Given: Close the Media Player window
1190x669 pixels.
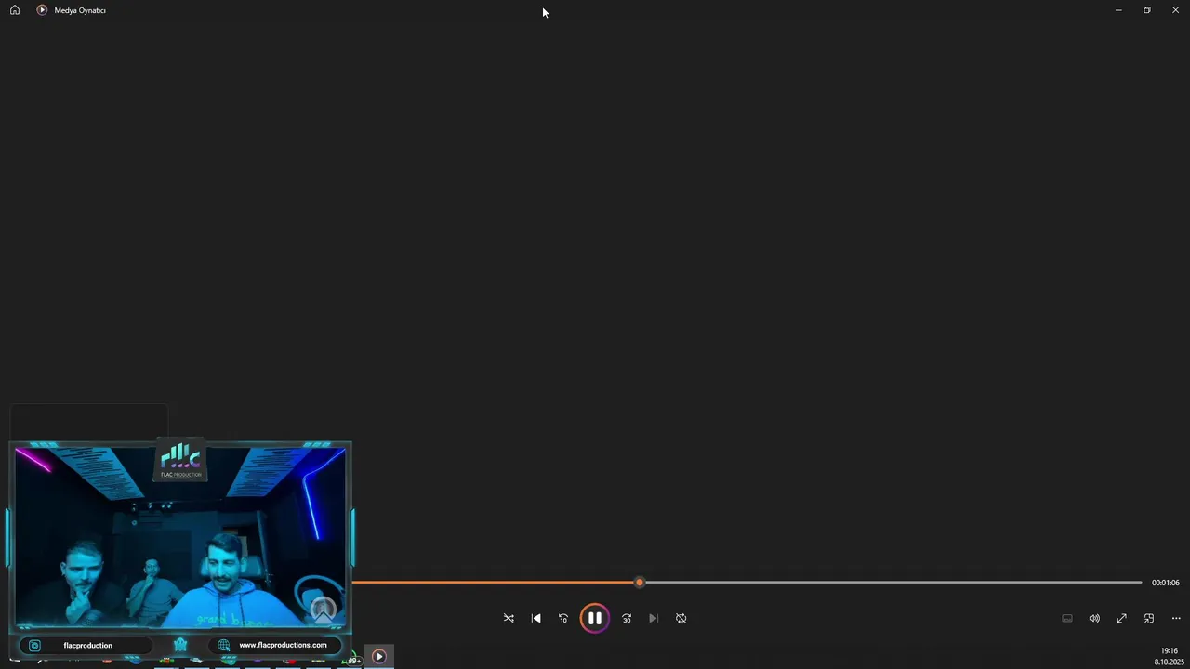Looking at the screenshot, I should point(1175,10).
